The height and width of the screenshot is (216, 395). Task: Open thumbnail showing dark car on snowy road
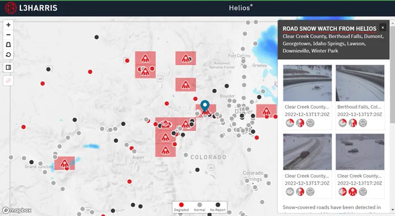click(x=307, y=152)
